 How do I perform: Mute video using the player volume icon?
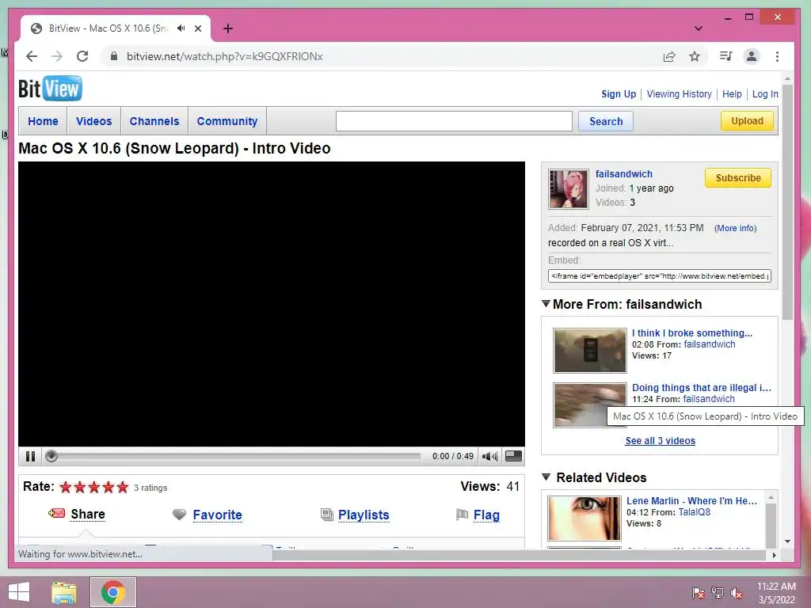click(489, 456)
